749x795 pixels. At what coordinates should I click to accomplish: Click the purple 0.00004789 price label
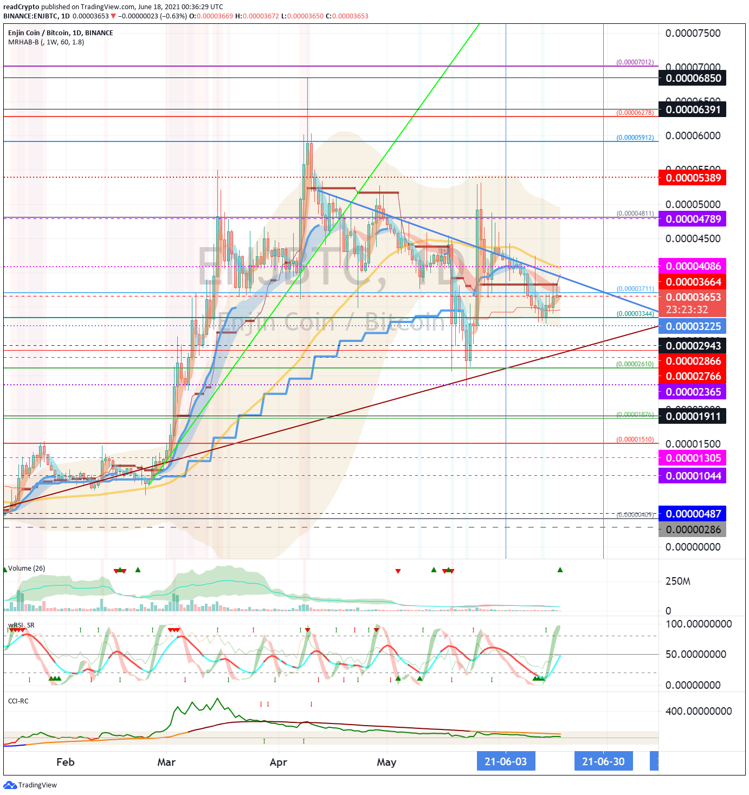[x=692, y=219]
